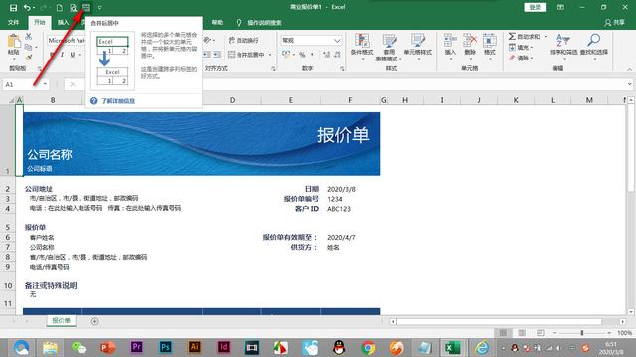
Task: Click Delete cells (删除) icon
Action: [470, 46]
